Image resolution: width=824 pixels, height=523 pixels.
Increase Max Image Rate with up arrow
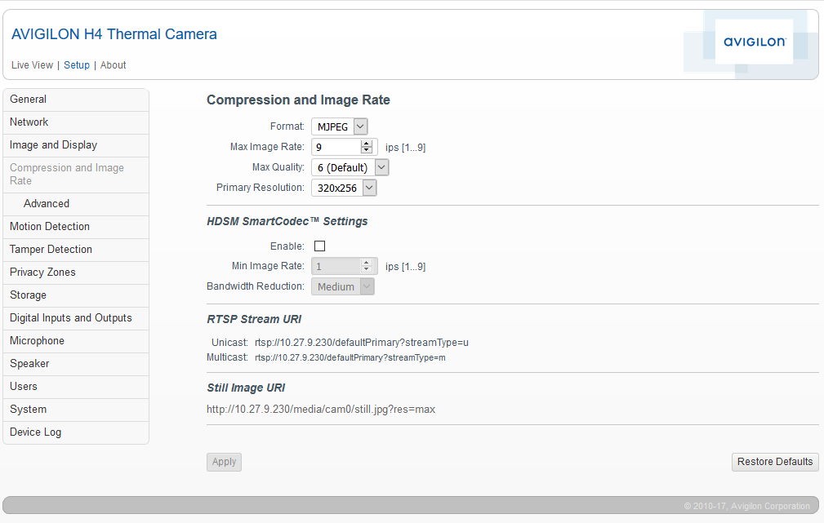pos(366,144)
